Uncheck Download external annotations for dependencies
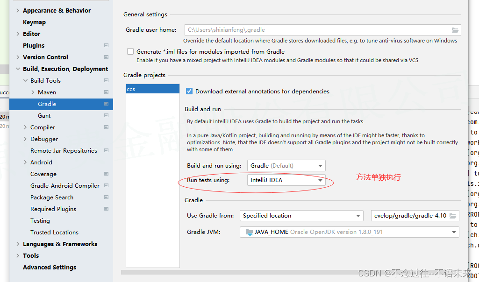This screenshot has width=479, height=282. (x=189, y=91)
